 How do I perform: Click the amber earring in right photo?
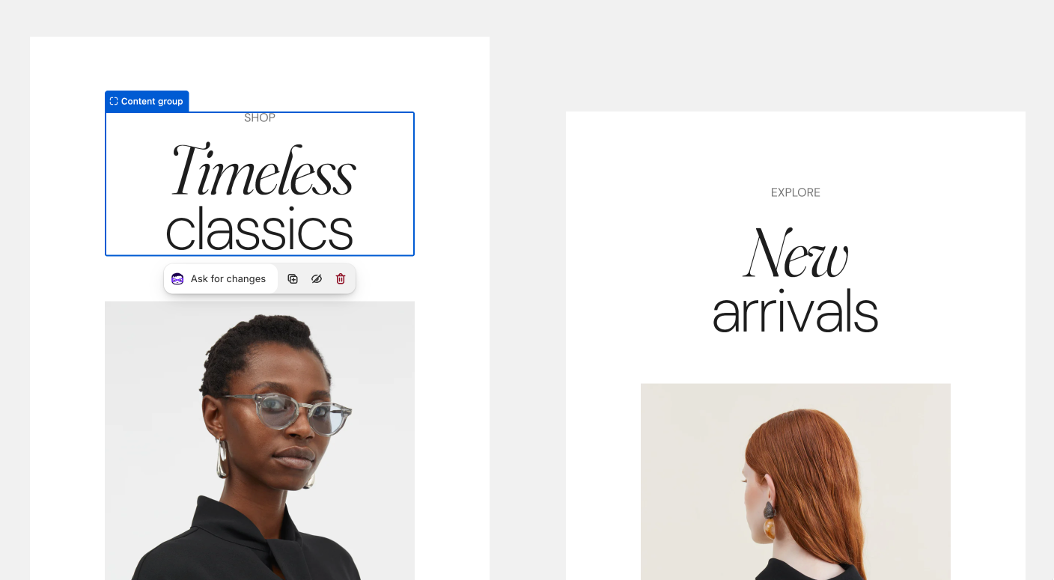(770, 529)
